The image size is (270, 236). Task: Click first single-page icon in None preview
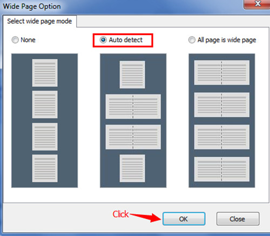[45, 73]
